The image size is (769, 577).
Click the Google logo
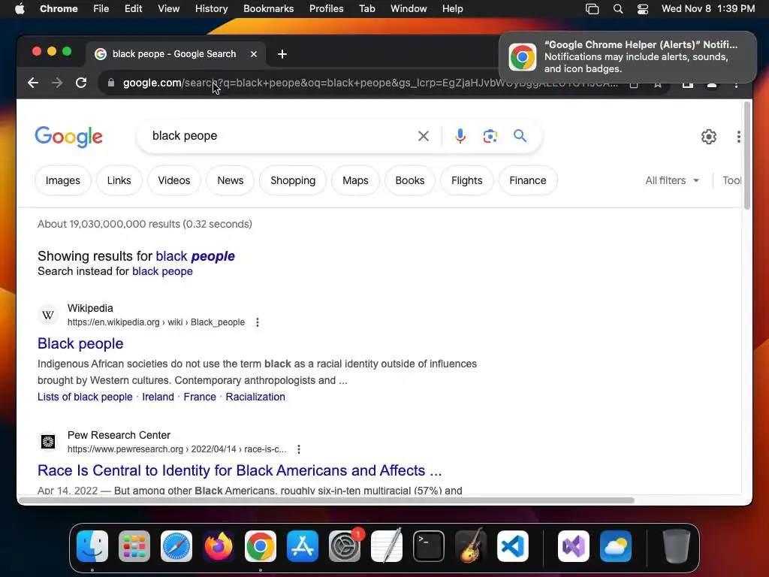(68, 137)
